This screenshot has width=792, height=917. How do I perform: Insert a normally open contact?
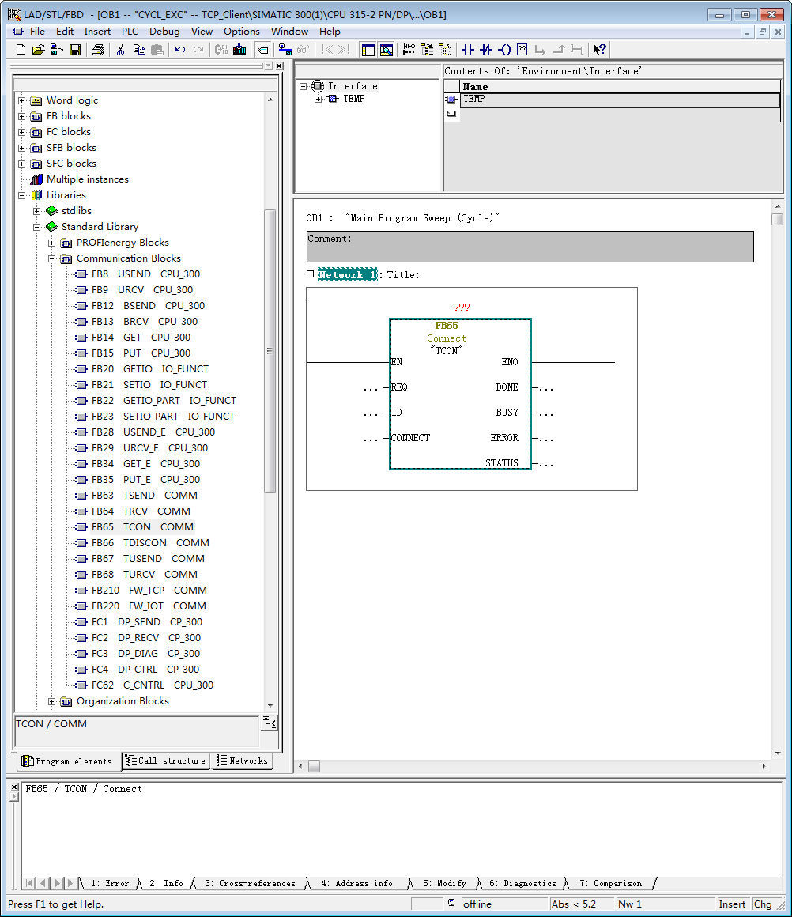[468, 50]
